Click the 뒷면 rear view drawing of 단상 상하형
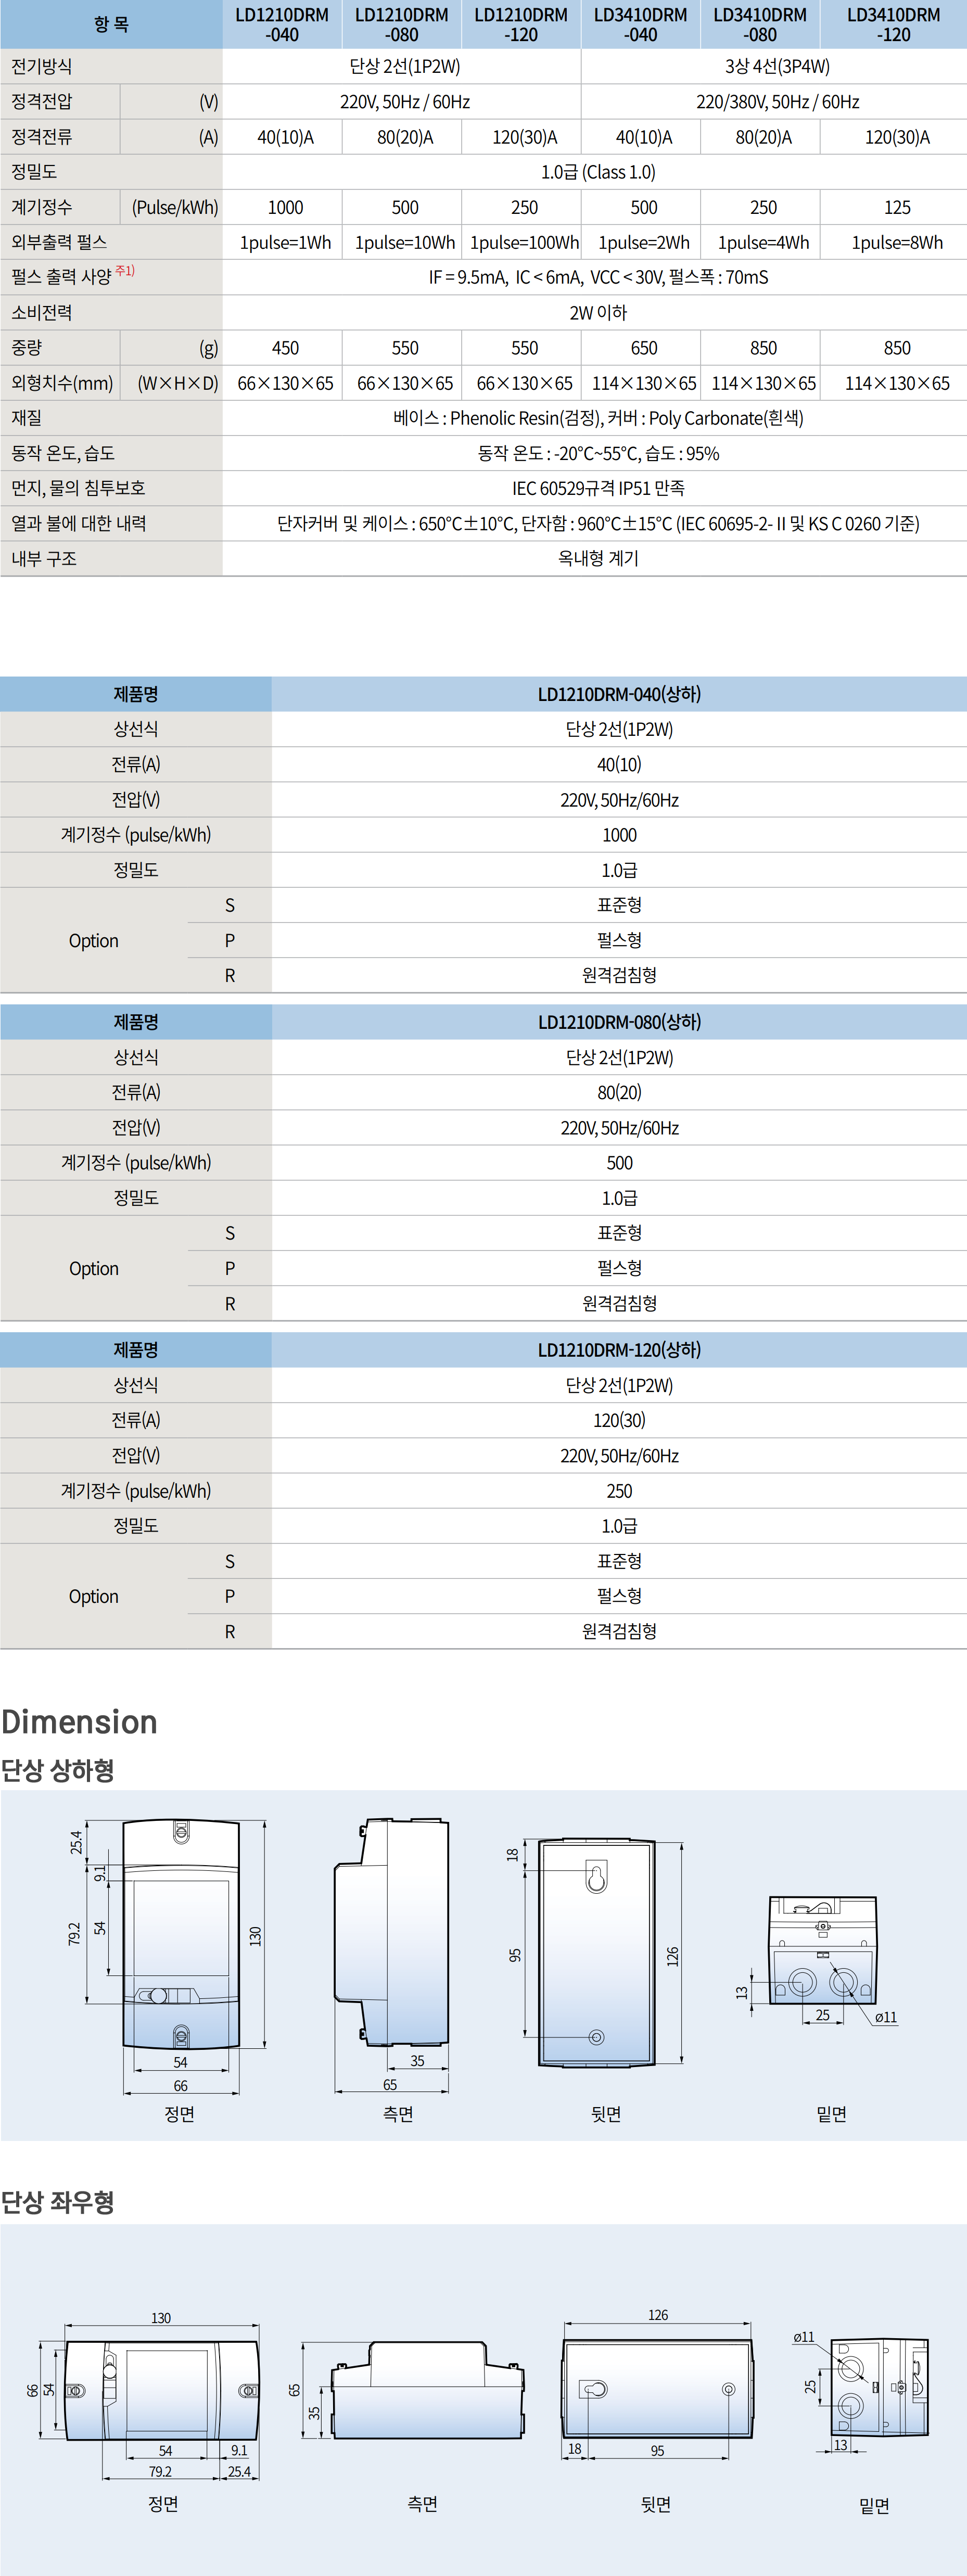 tap(597, 1953)
